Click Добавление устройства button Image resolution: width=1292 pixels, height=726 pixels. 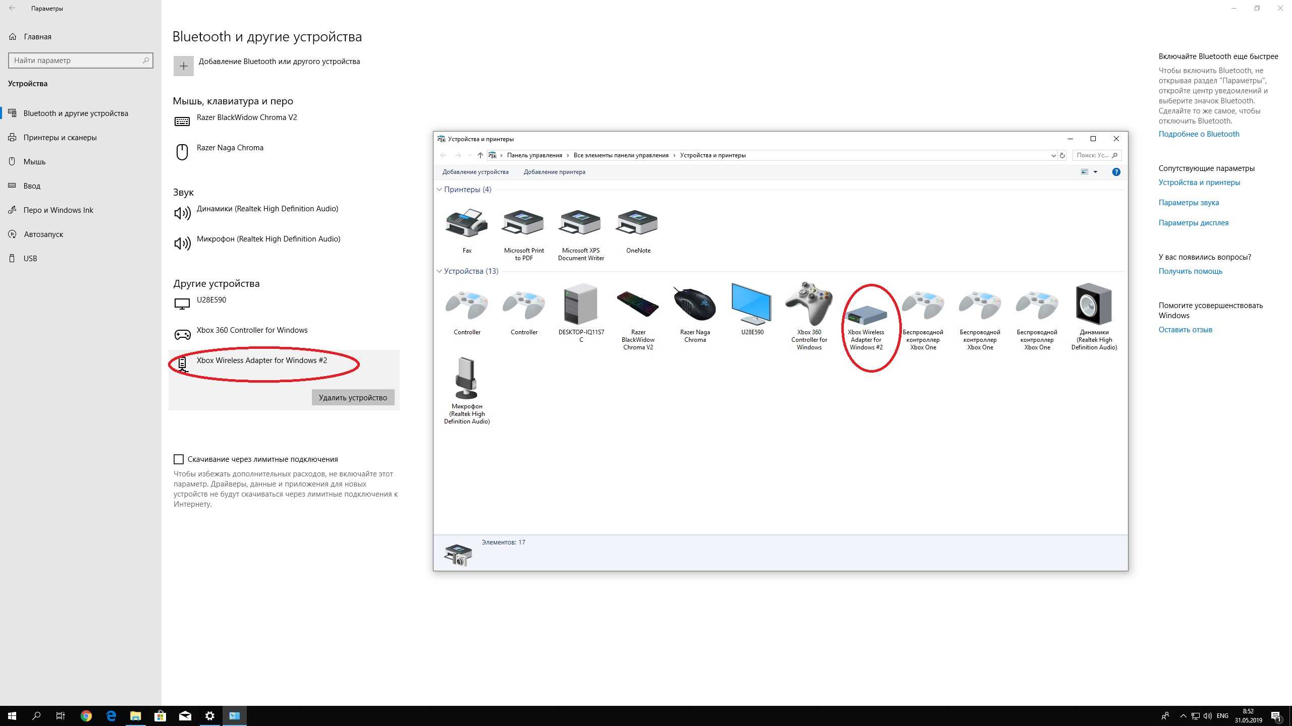point(475,171)
